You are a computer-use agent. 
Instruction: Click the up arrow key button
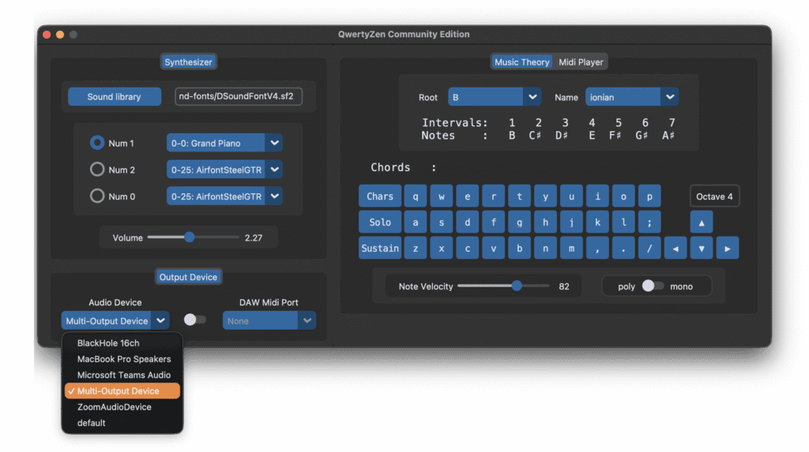tap(702, 222)
